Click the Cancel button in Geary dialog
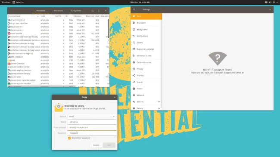The width and height of the screenshot is (280, 157). tap(96, 145)
